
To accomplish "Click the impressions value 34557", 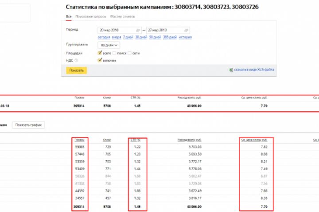I will 80,198.
